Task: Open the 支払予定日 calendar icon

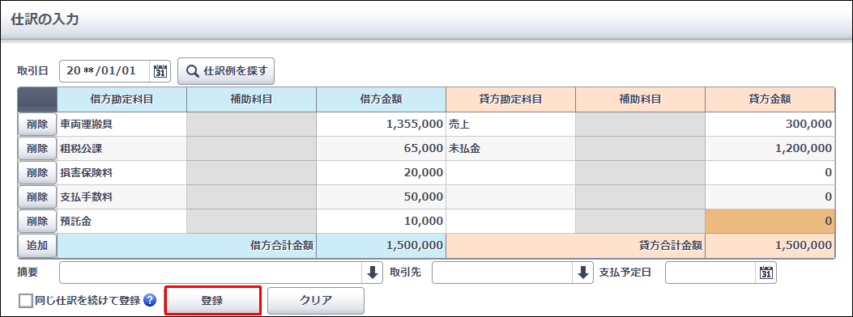Action: point(766,273)
